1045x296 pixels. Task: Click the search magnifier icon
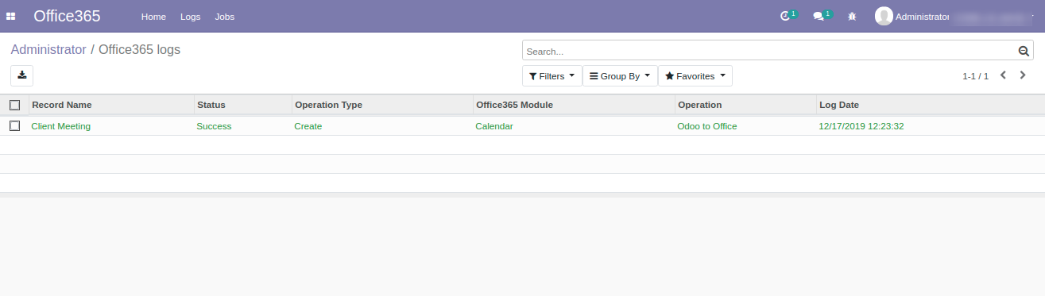click(1024, 52)
